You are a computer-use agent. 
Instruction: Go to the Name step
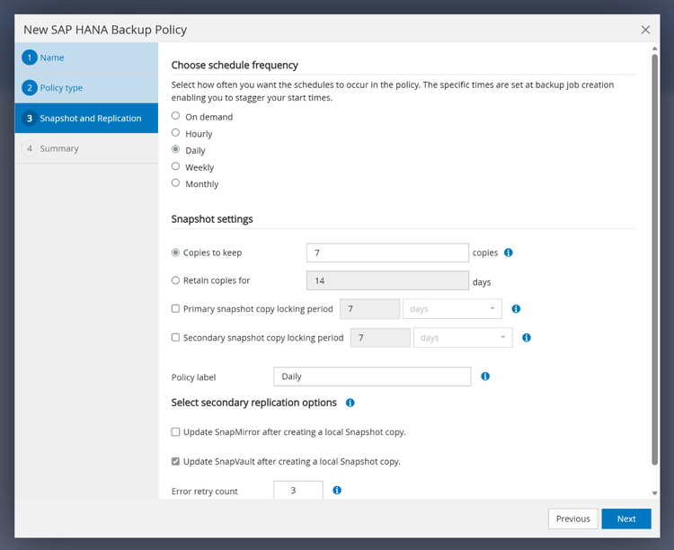coord(86,58)
